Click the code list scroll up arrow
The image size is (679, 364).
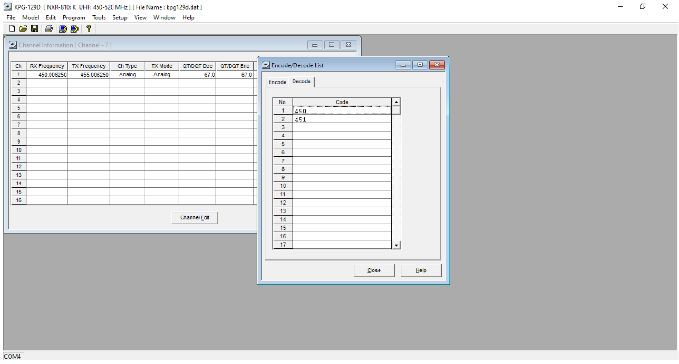(396, 102)
